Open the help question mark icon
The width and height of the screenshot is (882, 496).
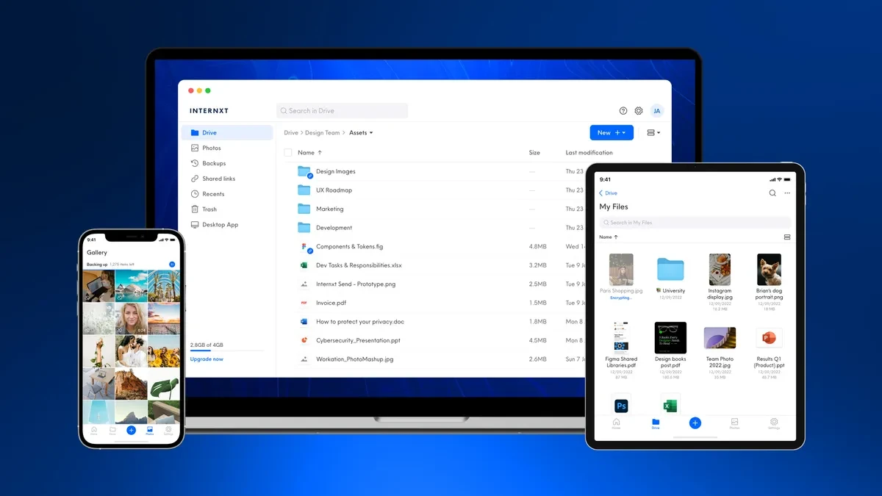[x=623, y=111]
